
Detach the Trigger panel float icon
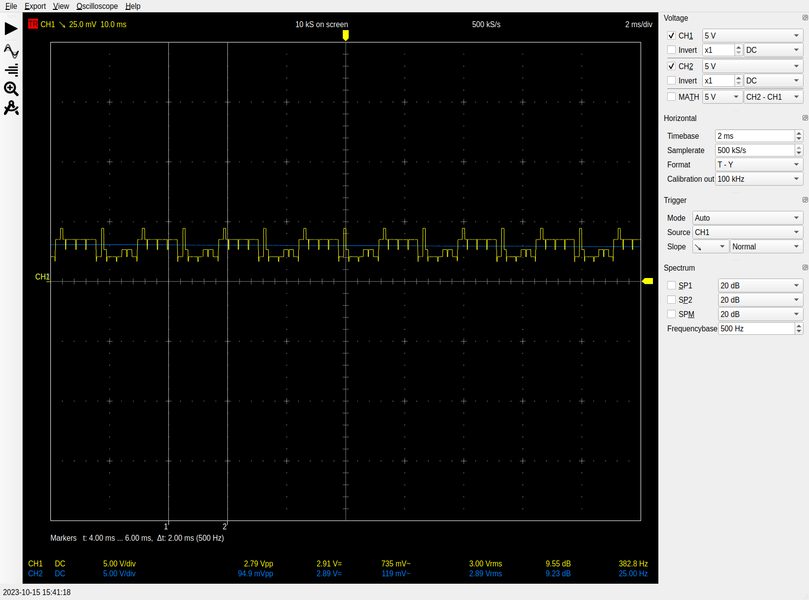click(x=805, y=200)
